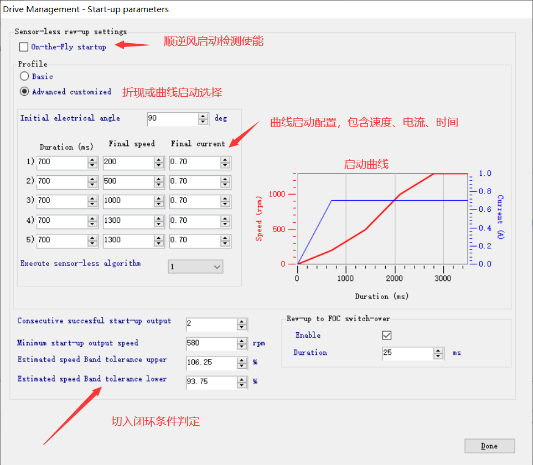Screen dimensions: 533x465
Task: Increment row 2 Final speed with the up arrow
Action: 159,179
